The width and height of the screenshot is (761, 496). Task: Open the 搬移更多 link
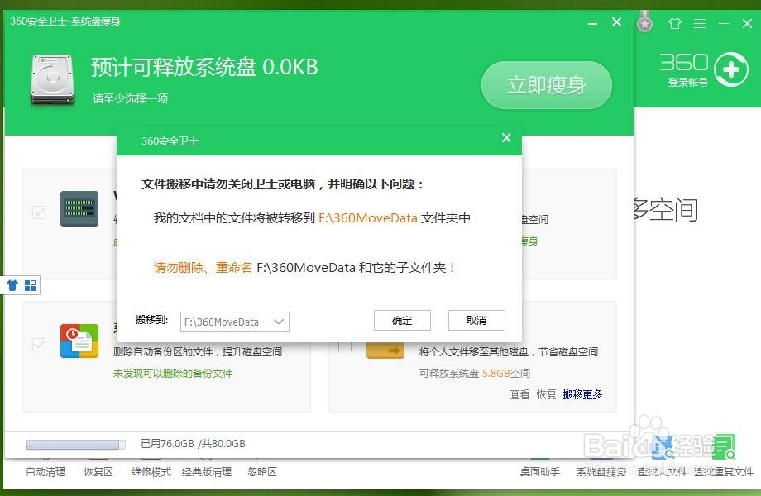582,394
